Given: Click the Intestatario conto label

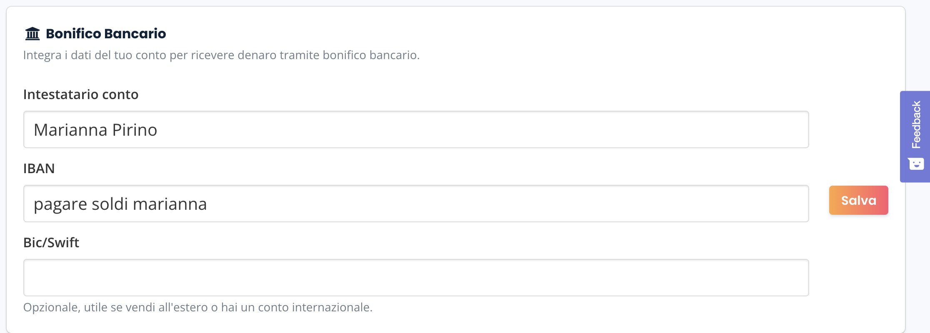Looking at the screenshot, I should [x=81, y=94].
